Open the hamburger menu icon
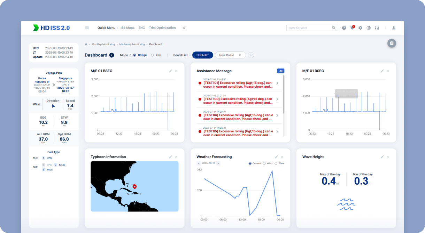This screenshot has width=425, height=233. 87,28
